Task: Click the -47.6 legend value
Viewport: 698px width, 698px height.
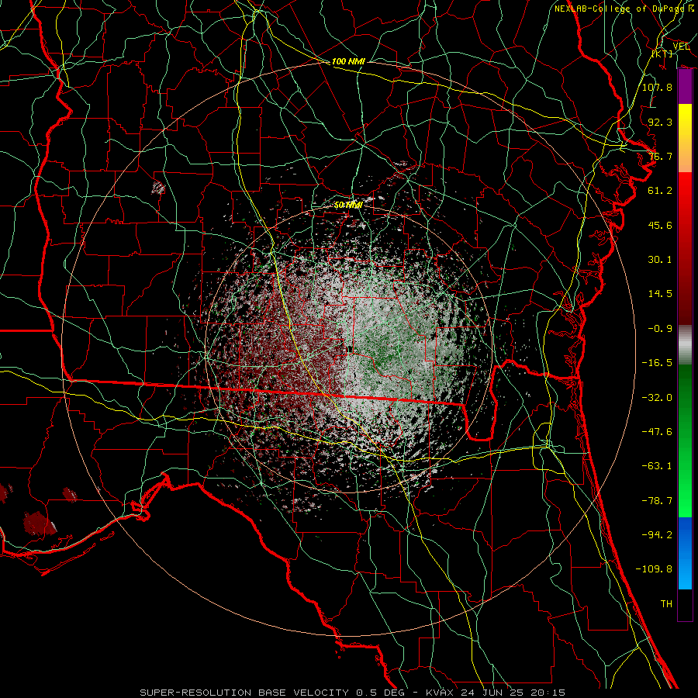Action: pyautogui.click(x=657, y=432)
